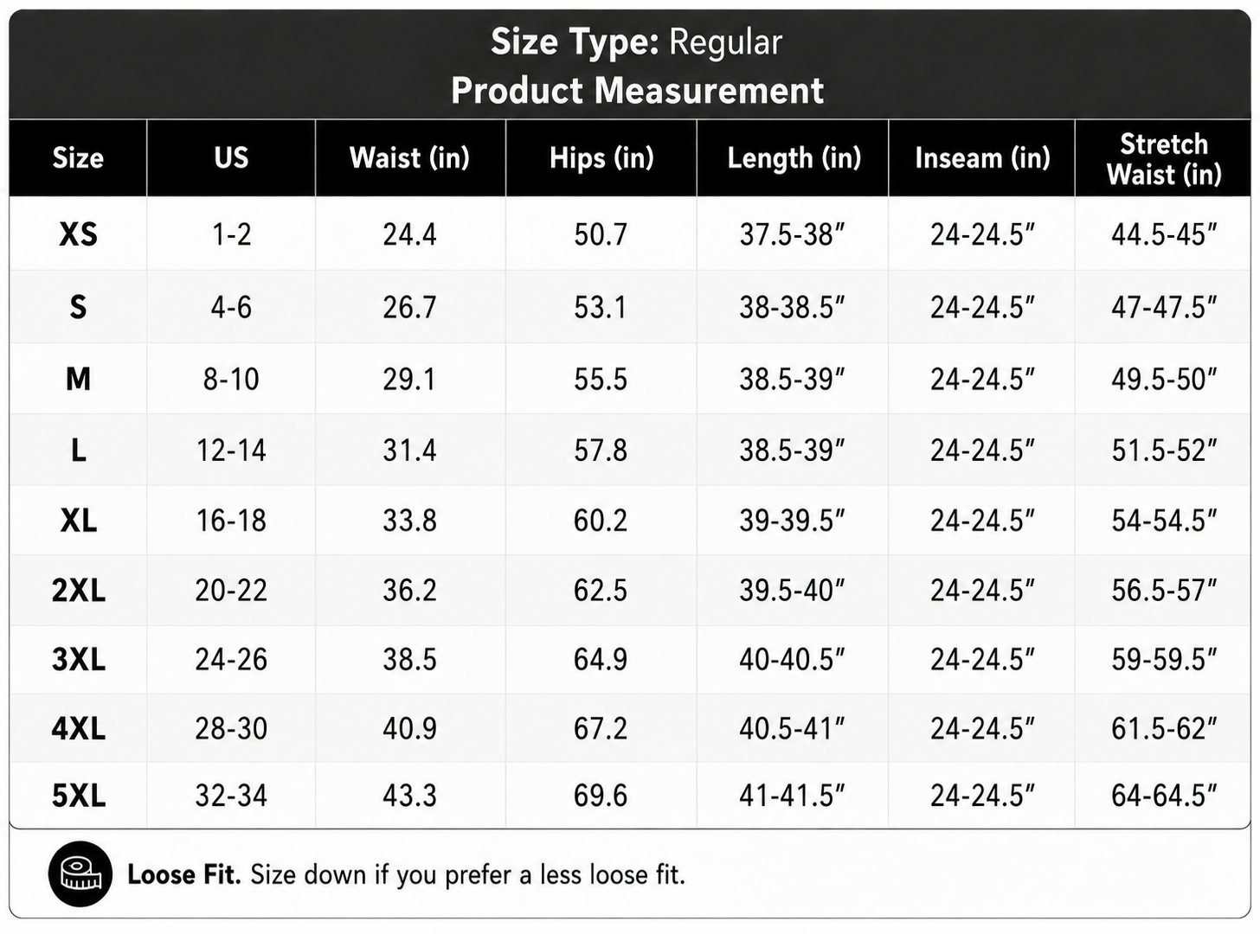The image size is (1260, 934).
Task: Click the measuring tape icon
Action: point(80,873)
